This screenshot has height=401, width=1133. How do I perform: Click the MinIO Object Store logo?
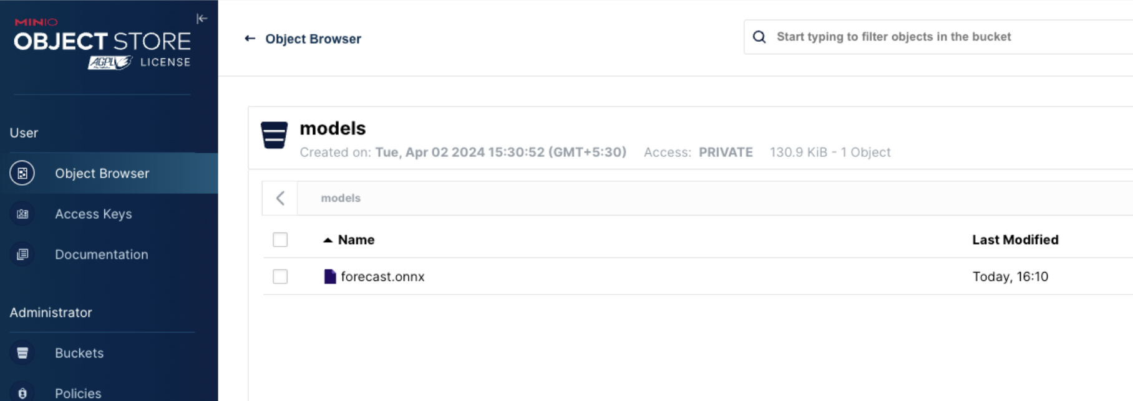102,43
